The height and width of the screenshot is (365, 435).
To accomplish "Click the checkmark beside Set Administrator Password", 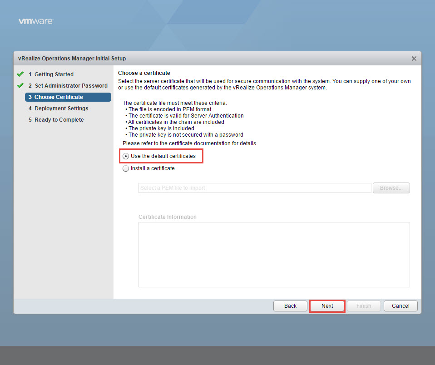I will (x=20, y=85).
